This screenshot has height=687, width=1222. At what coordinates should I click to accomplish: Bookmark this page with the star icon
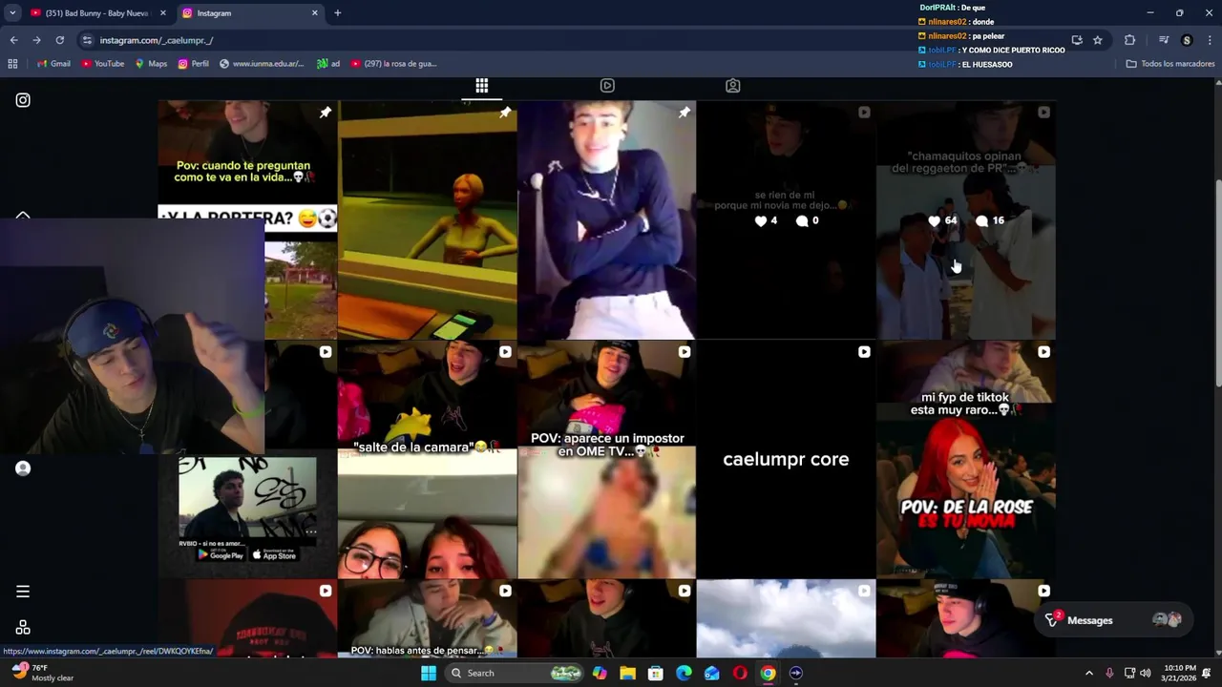(x=1098, y=40)
